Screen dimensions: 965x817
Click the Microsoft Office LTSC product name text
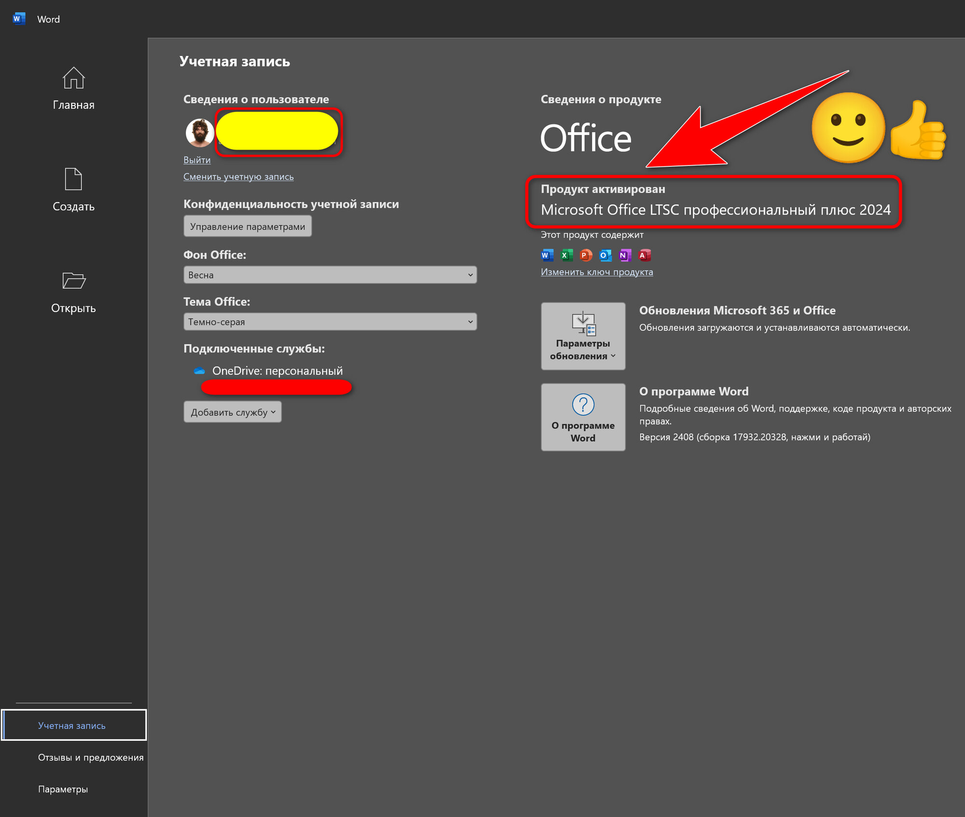(x=716, y=210)
